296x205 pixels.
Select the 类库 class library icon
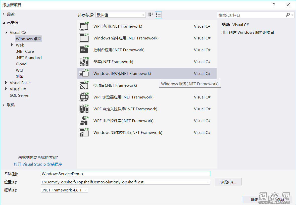[84, 62]
